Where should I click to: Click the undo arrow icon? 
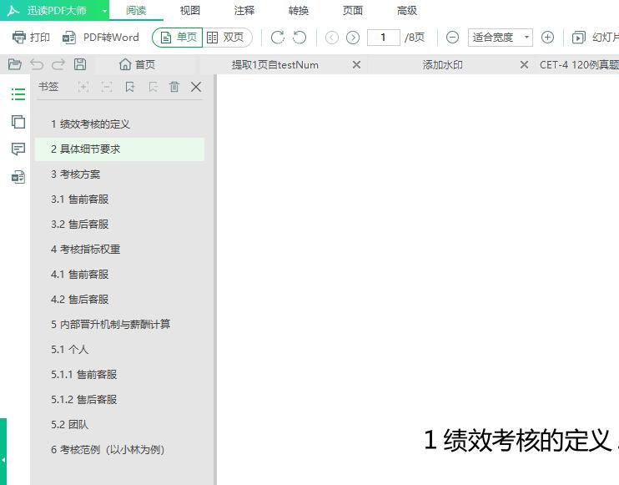[x=37, y=64]
